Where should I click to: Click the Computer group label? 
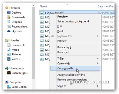(x=16, y=82)
